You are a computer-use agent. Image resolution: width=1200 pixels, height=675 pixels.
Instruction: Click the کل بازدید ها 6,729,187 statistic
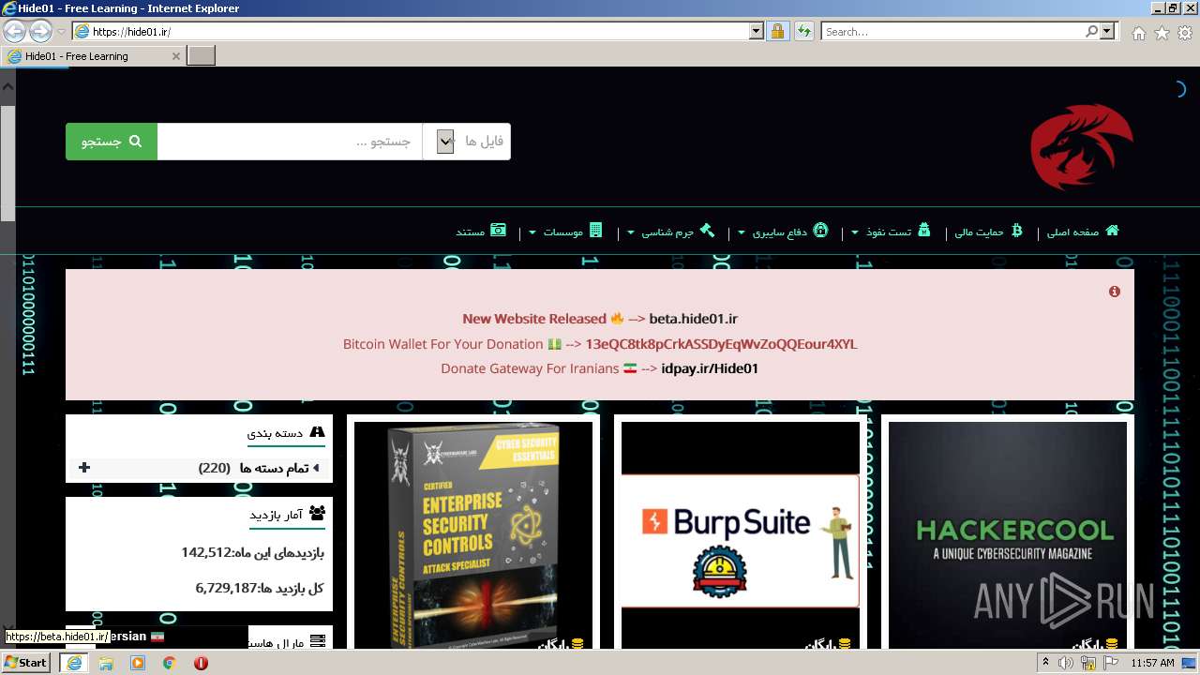click(260, 588)
